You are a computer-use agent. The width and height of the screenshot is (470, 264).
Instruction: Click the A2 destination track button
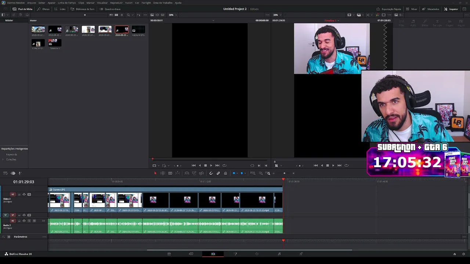point(12,221)
